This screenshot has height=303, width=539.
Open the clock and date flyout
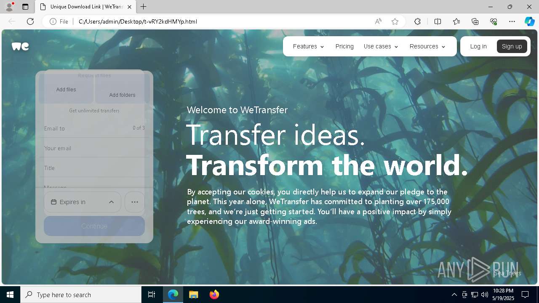tap(503, 295)
